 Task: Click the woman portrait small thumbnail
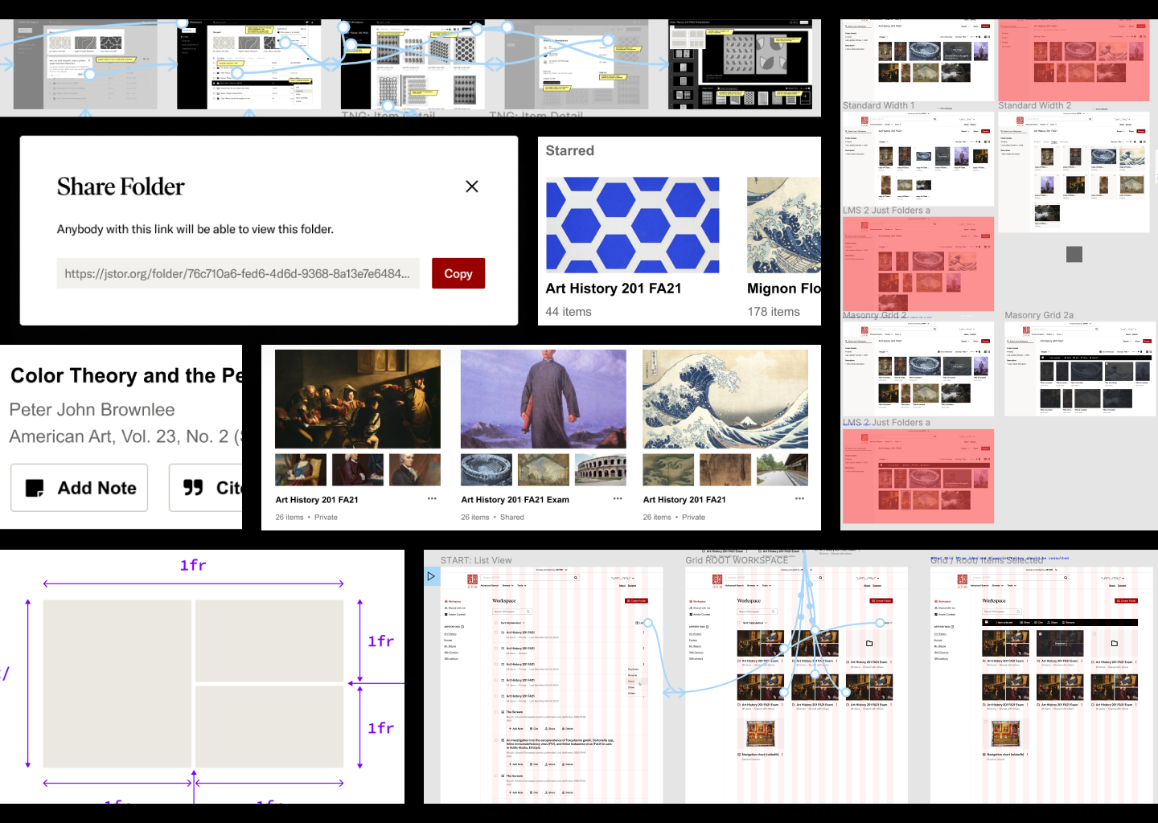click(x=301, y=470)
